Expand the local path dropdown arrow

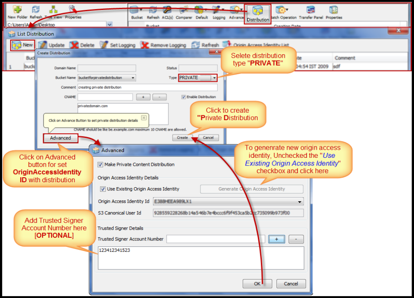tap(109, 24)
